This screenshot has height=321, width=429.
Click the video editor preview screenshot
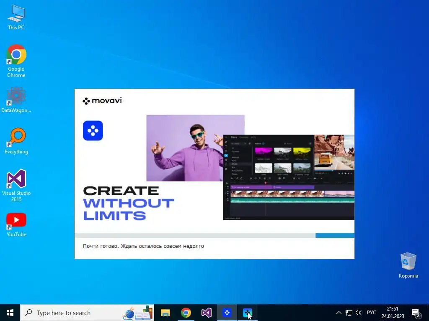point(289,177)
